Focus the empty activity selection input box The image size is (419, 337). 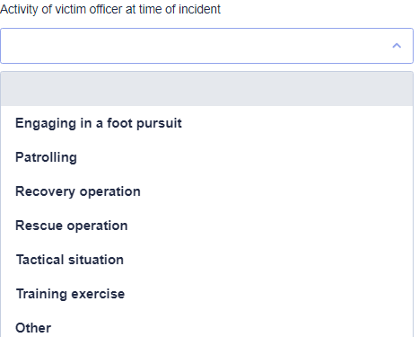coord(206,46)
